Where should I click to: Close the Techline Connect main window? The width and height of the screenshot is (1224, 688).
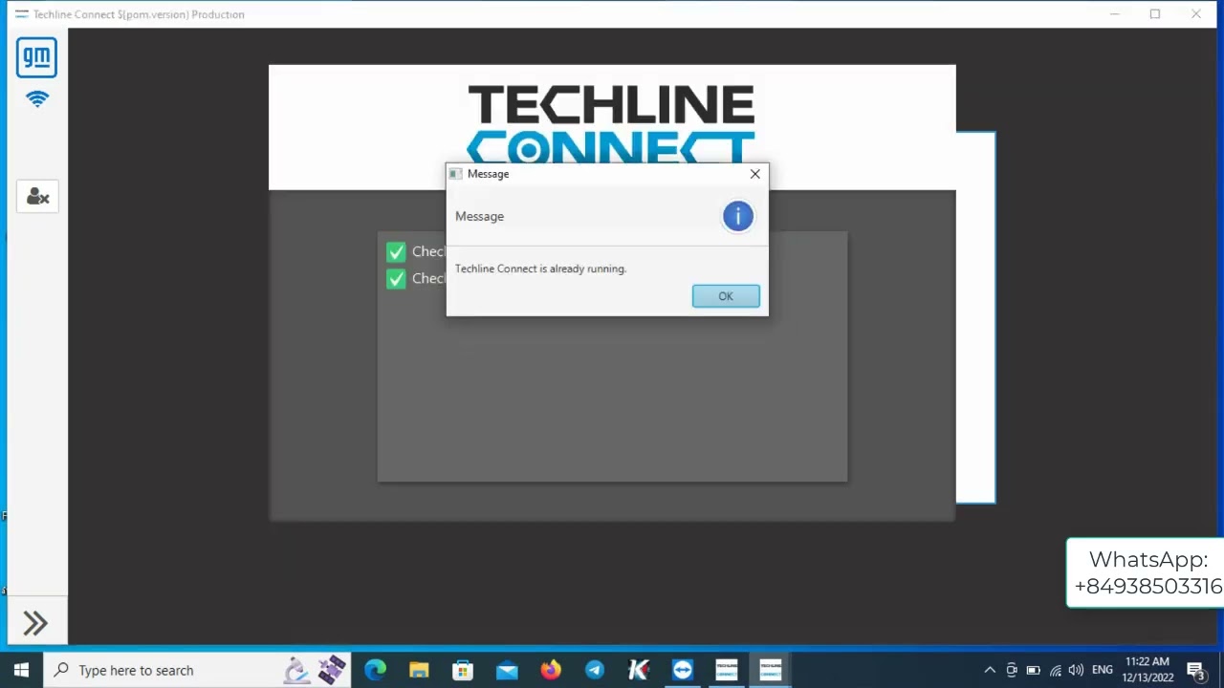point(1196,14)
